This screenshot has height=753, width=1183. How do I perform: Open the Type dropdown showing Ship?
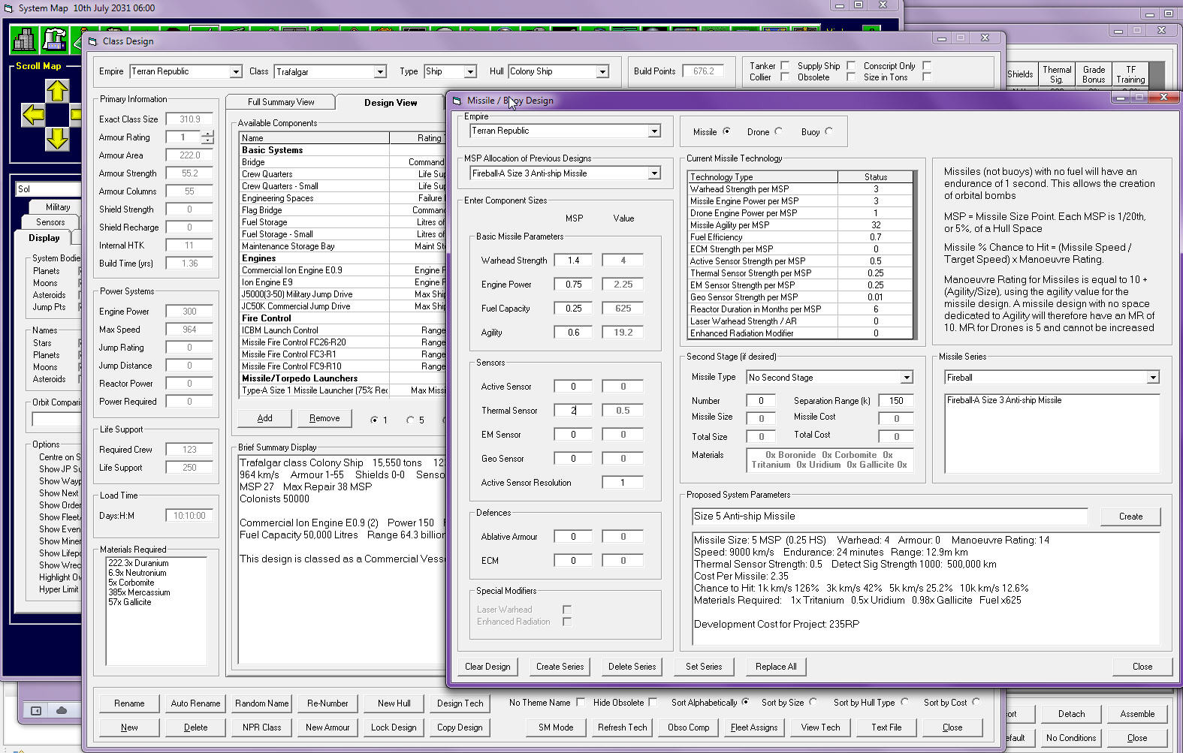point(470,72)
